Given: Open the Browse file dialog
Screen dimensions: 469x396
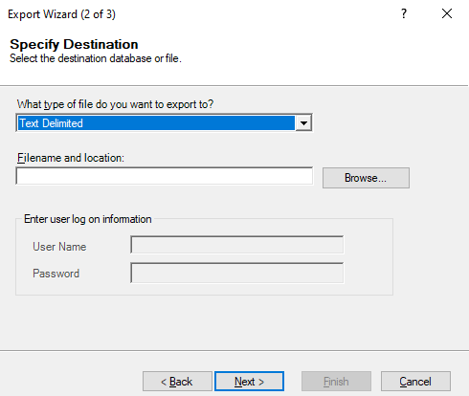Looking at the screenshot, I should [366, 178].
